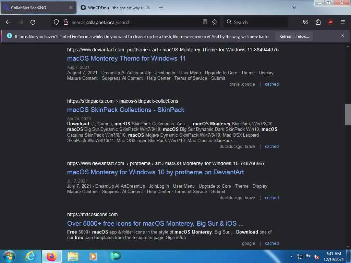The width and height of the screenshot is (351, 263).
Task: Open the List all tabs dropdown arrow
Action: [294, 8]
